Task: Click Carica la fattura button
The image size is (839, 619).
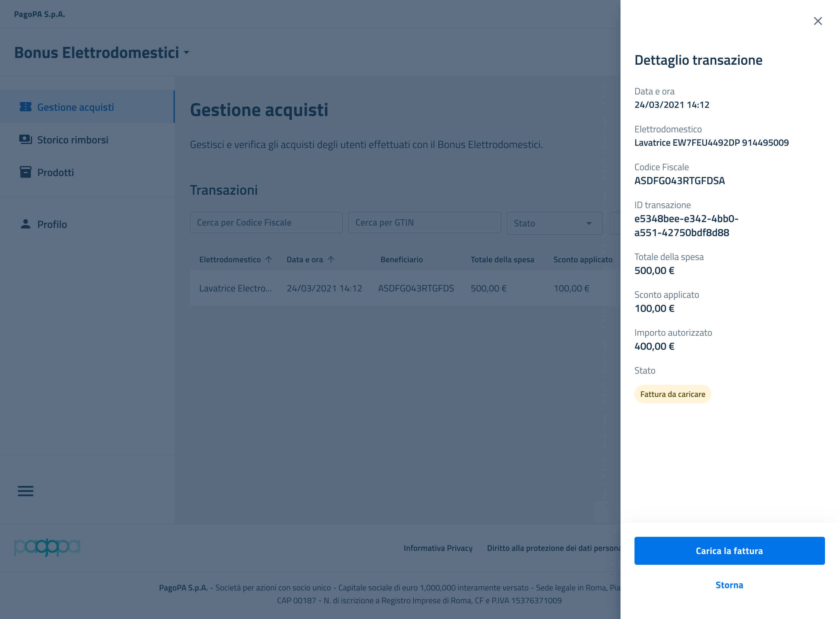Action: click(729, 551)
